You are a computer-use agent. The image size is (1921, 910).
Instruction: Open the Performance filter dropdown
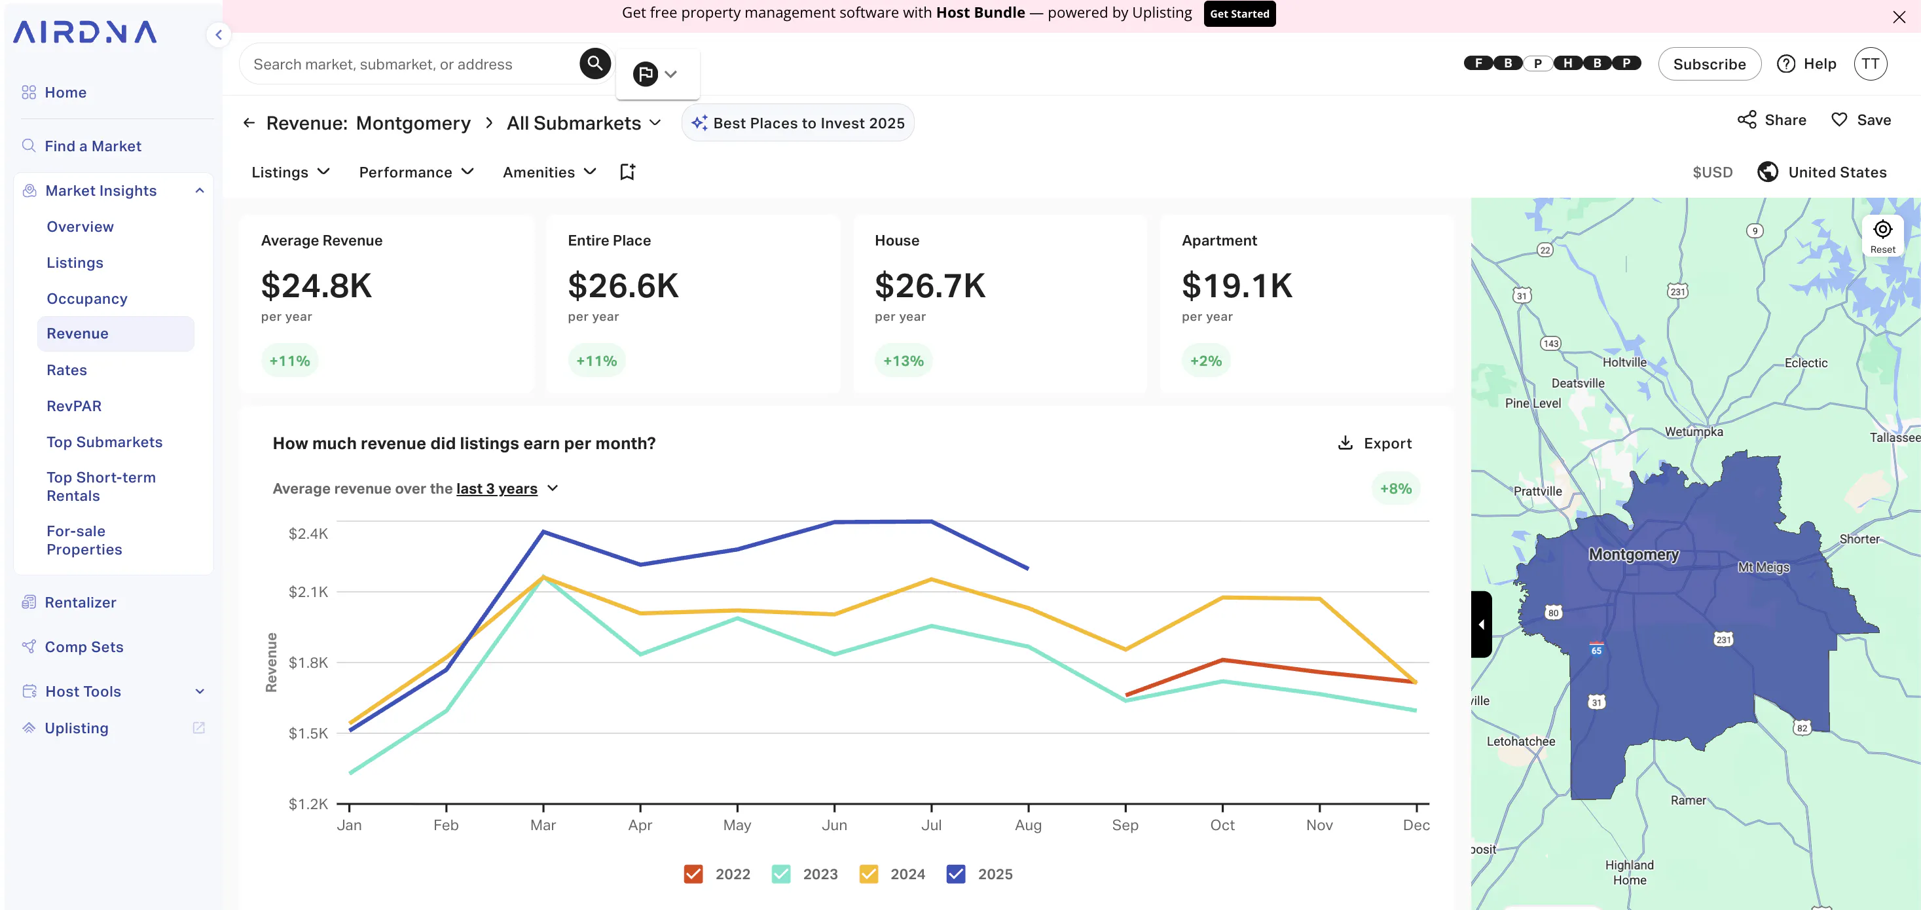416,172
